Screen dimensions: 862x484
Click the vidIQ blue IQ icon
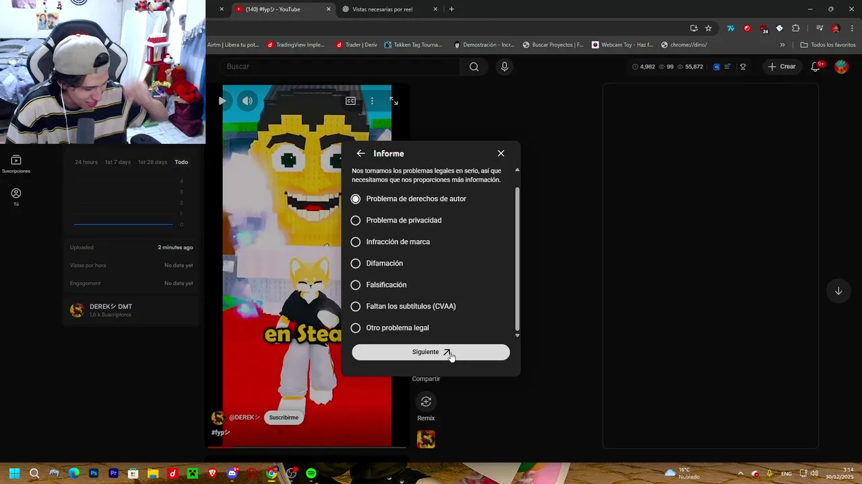pos(717,67)
